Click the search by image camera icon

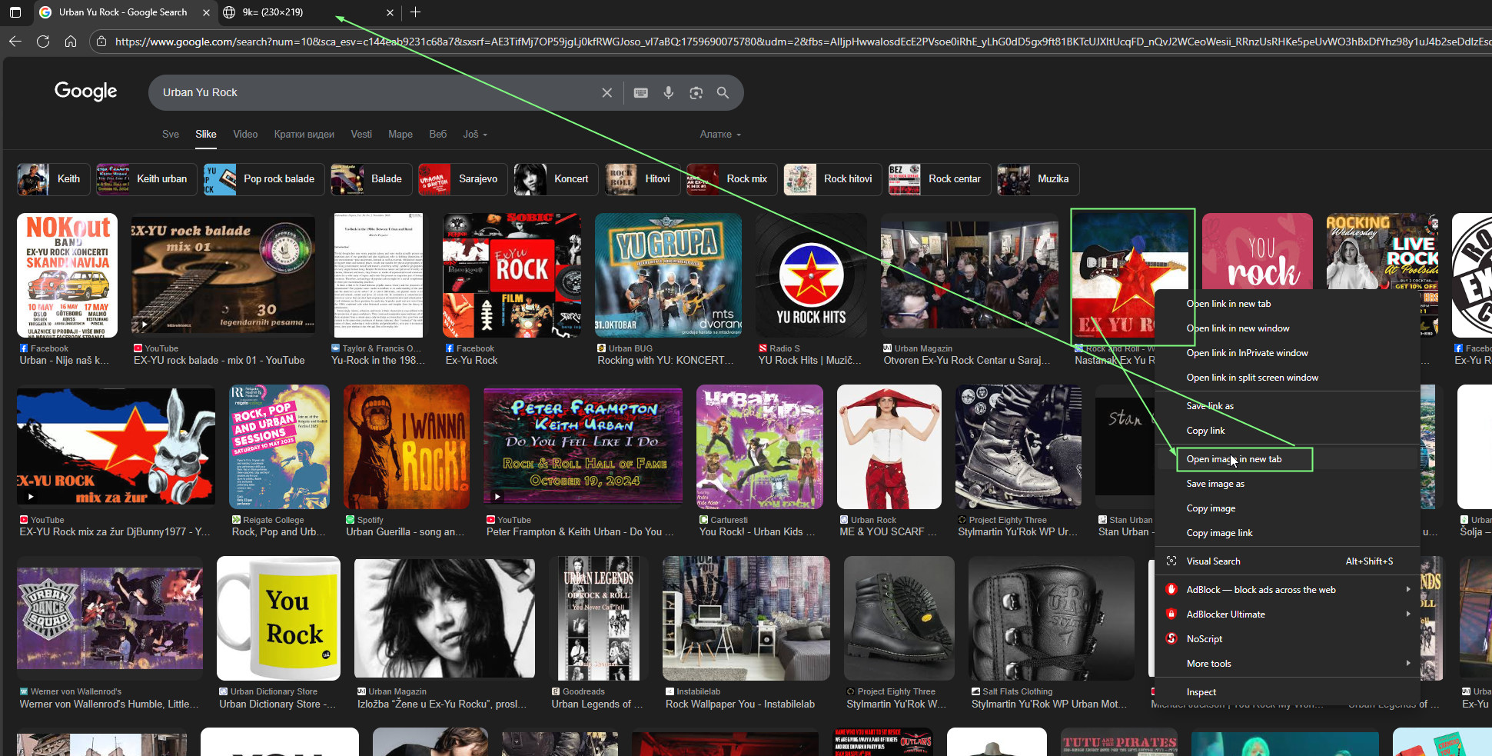[696, 92]
